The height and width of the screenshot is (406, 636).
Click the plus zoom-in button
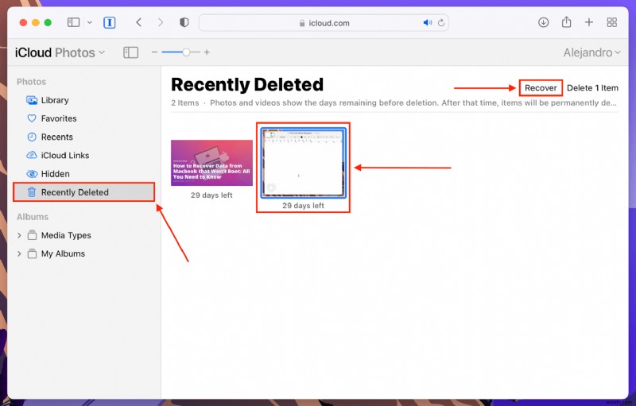click(207, 52)
